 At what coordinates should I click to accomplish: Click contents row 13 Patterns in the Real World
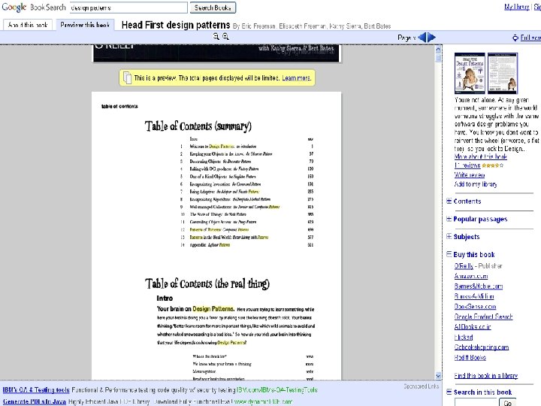(x=246, y=237)
